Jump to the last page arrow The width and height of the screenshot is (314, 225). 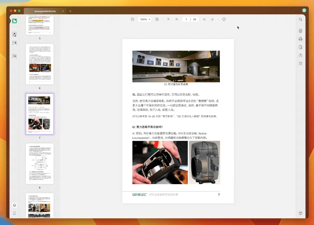[212, 20]
